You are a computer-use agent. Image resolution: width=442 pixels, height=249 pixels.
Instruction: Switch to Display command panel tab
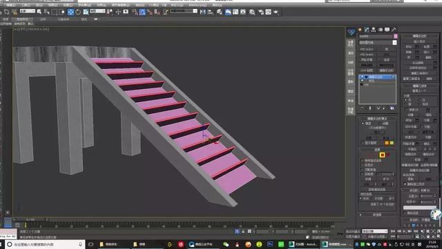click(387, 30)
